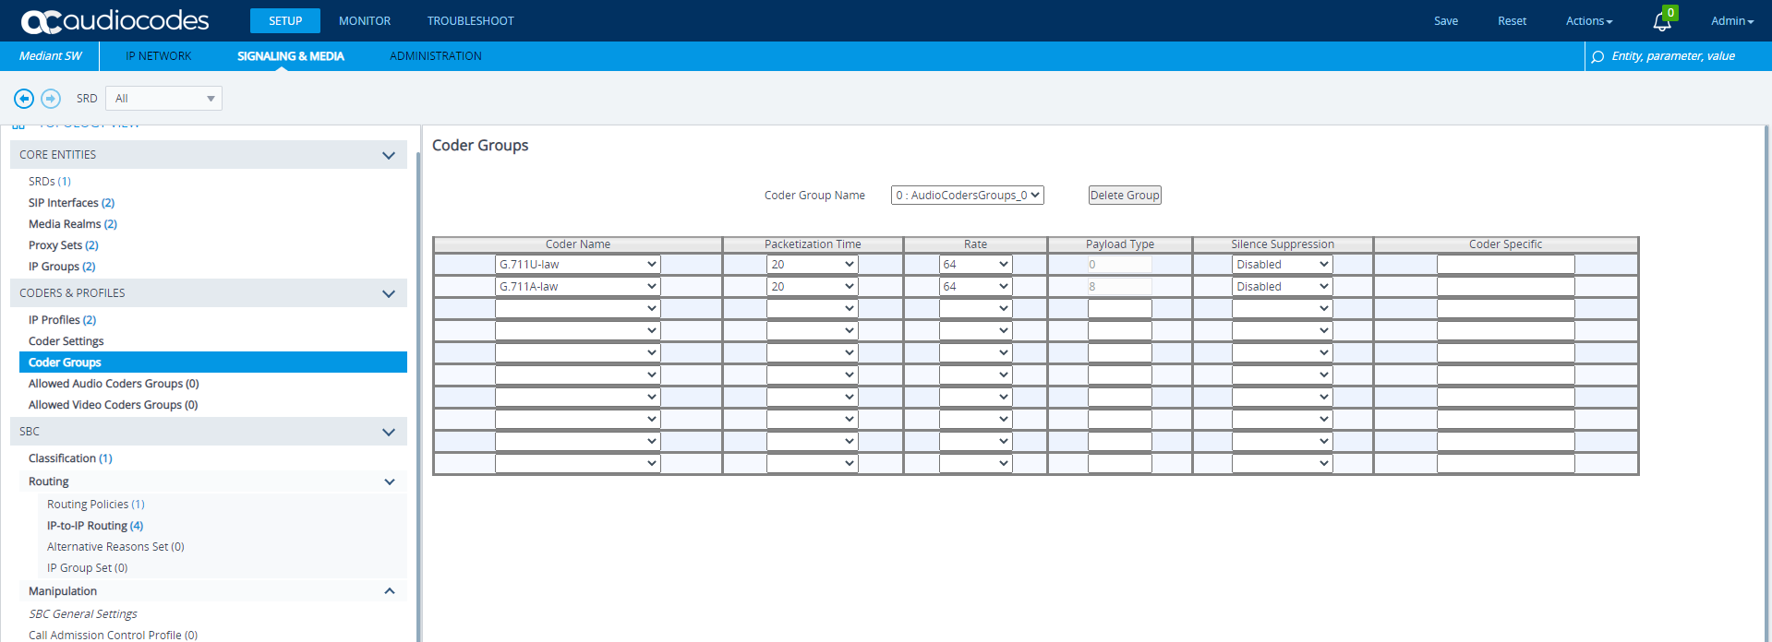The image size is (1772, 642).
Task: Click Coder Specific field in G.711U-law row
Action: click(x=1505, y=265)
